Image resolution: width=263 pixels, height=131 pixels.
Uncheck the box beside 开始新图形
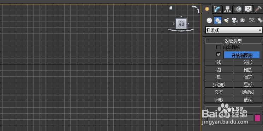click(x=219, y=54)
